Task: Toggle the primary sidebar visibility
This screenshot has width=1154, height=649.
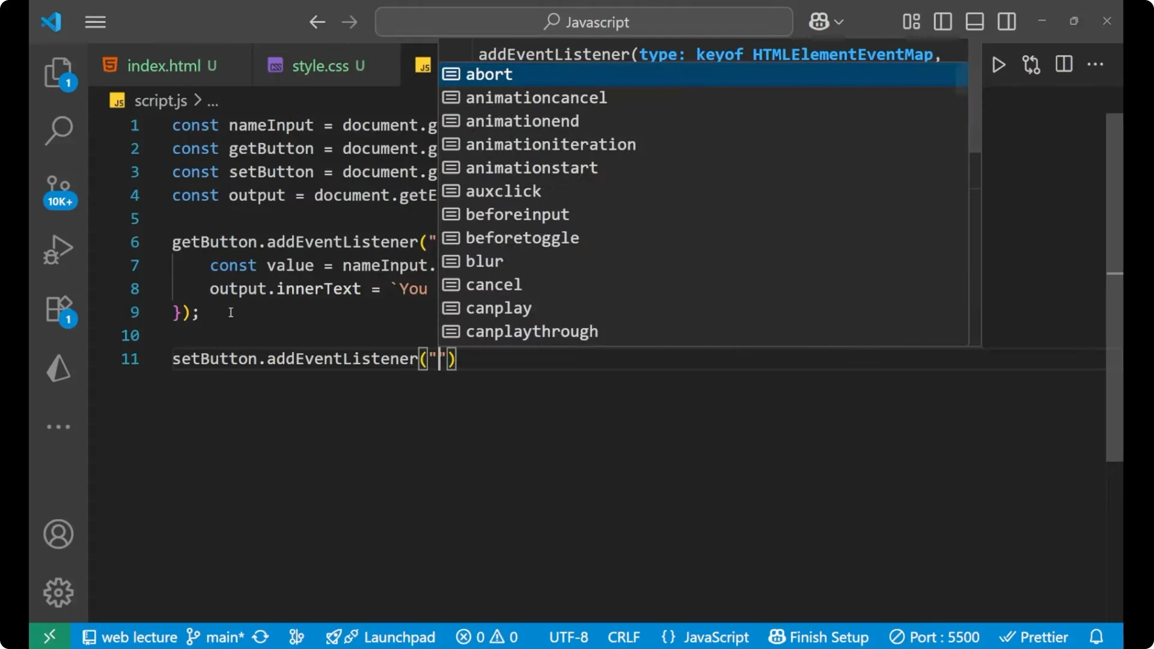Action: (942, 22)
